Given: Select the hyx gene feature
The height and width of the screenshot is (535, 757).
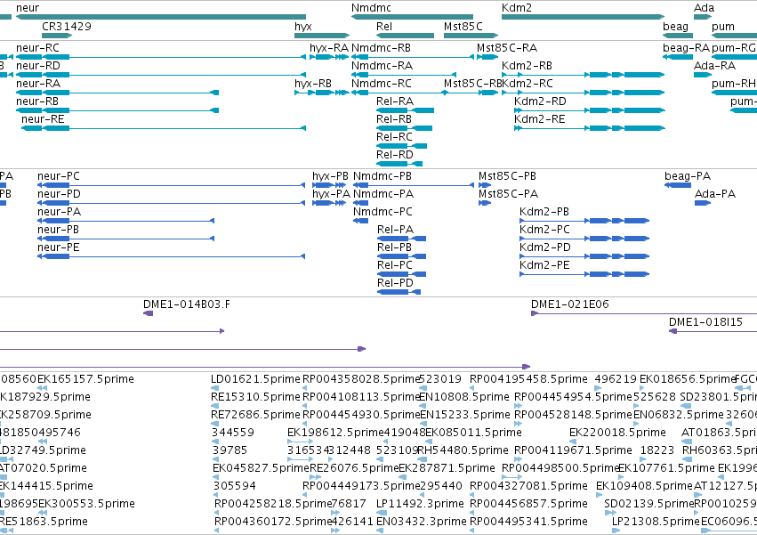Looking at the screenshot, I should pos(322,36).
